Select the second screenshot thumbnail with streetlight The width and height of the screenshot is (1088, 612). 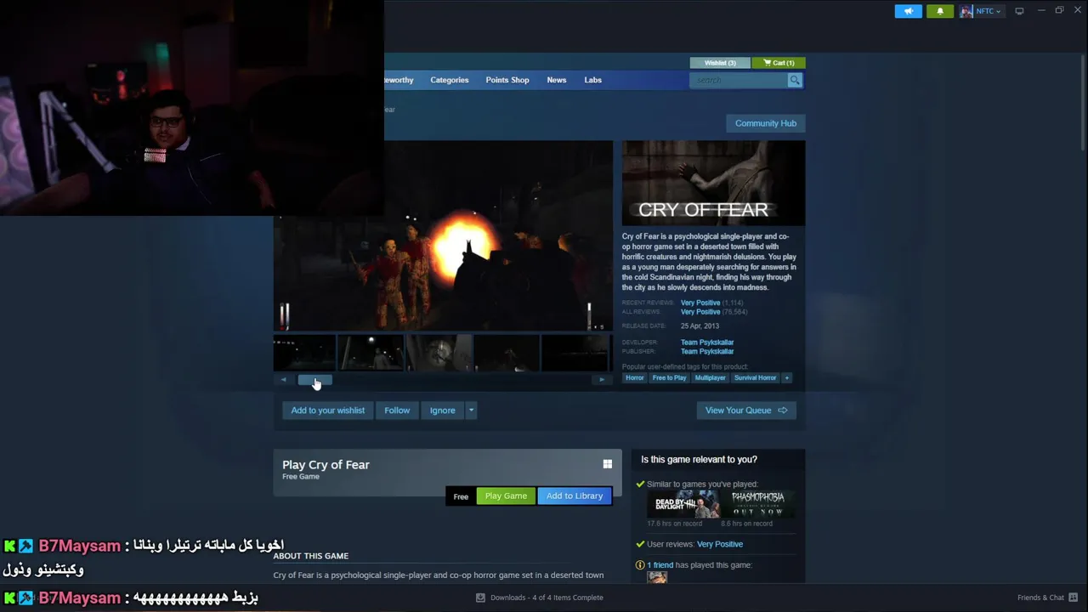[371, 353]
